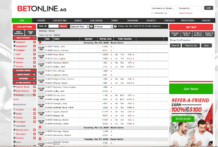Click the Hockey sport icon
The height and width of the screenshot is (147, 218).
click(14, 58)
